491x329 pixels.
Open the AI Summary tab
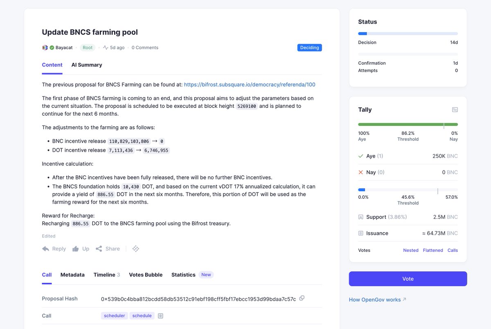pos(87,65)
